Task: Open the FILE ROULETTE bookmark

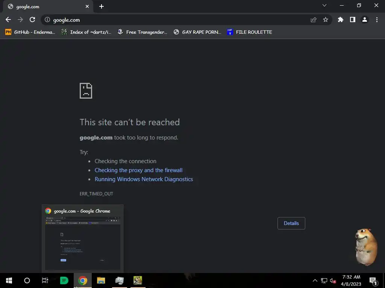Action: pyautogui.click(x=250, y=32)
